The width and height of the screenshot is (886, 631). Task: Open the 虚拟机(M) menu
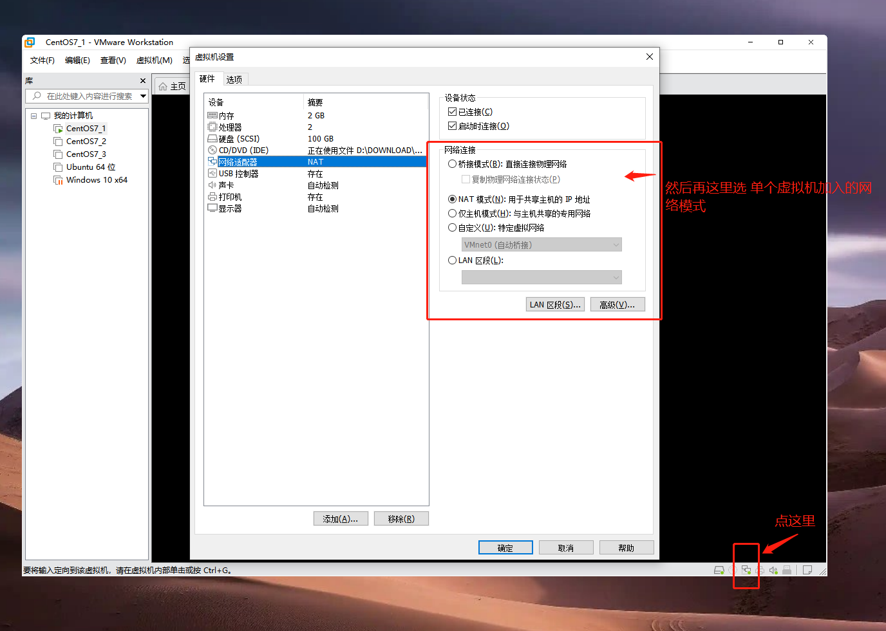point(155,60)
